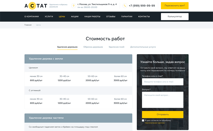The width and height of the screenshot is (213, 131).
Task: Click the Отправить button
Action: (x=163, y=115)
